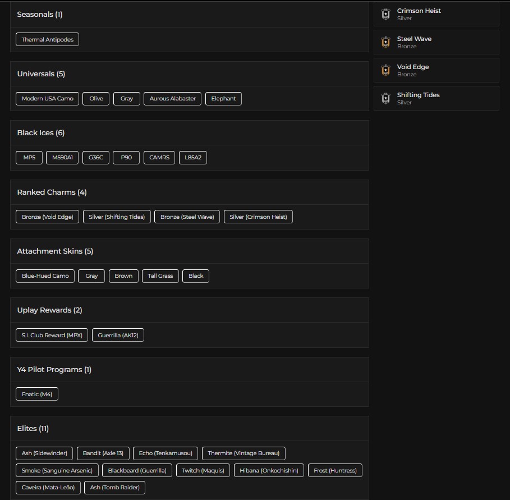Select the Bronze (Steel Wave) charm tag
Screen dimensions: 510x500
point(187,217)
